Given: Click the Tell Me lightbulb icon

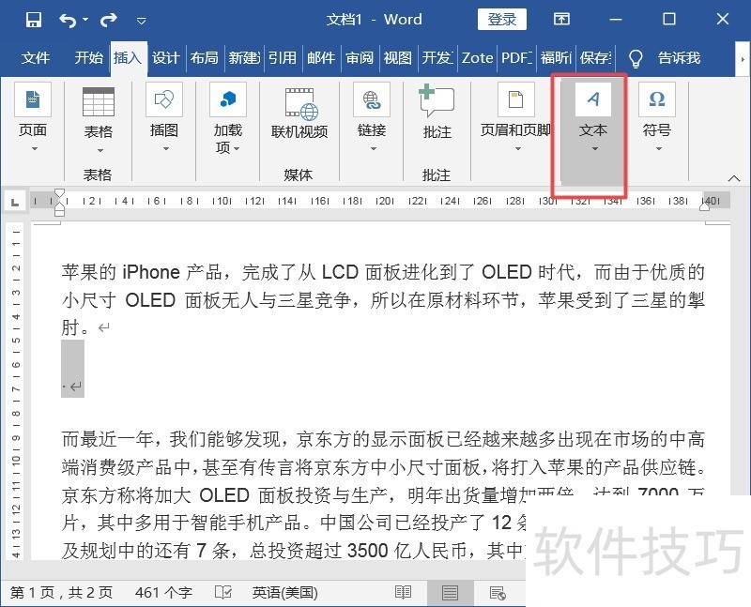Looking at the screenshot, I should click(x=636, y=58).
